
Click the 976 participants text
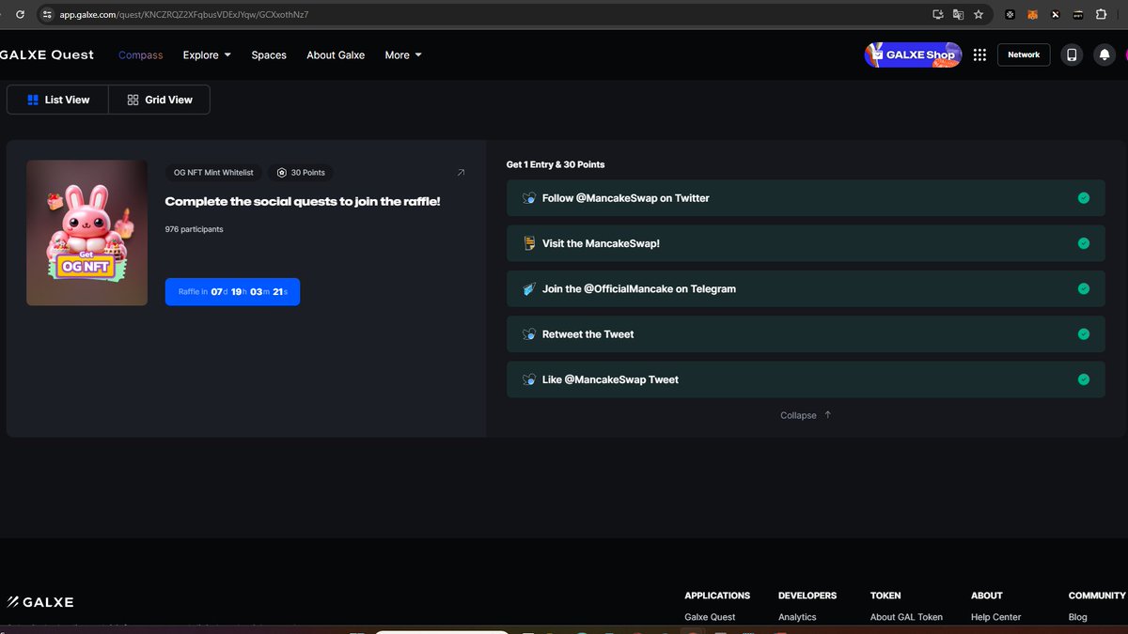point(195,229)
